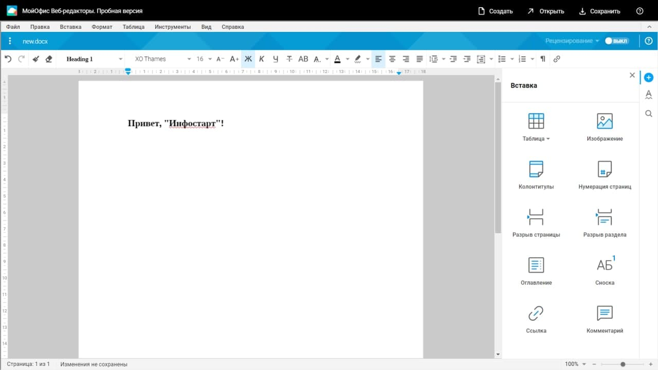658x370 pixels.
Task: Undo the last action
Action: pyautogui.click(x=8, y=59)
